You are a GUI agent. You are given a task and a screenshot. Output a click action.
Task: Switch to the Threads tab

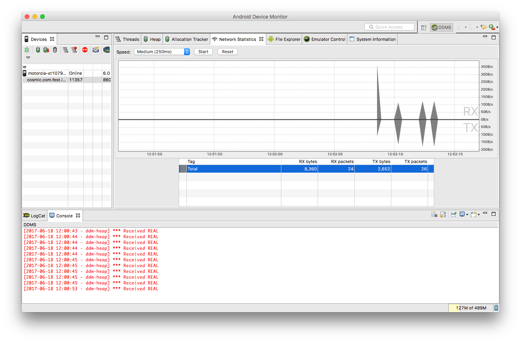point(127,39)
